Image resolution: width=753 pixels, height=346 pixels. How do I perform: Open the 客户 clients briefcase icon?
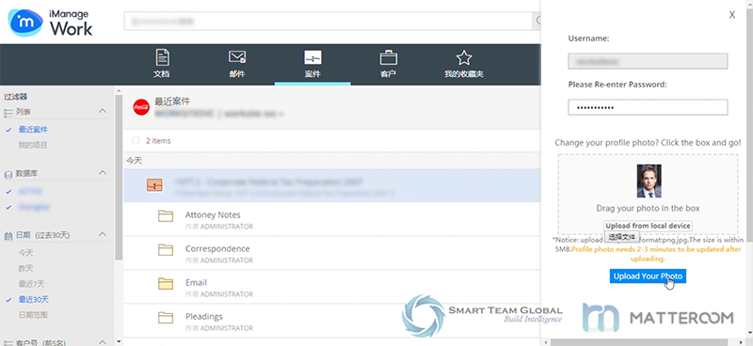388,57
